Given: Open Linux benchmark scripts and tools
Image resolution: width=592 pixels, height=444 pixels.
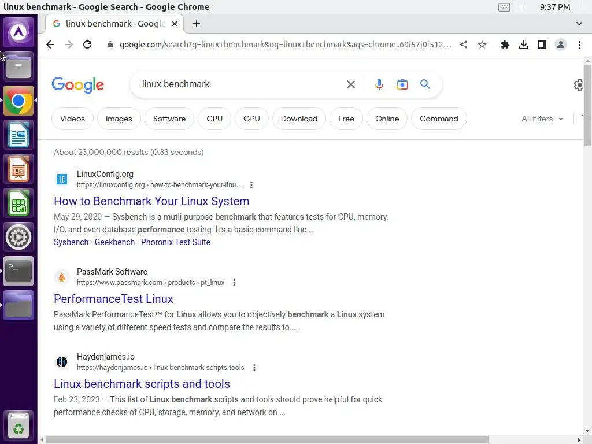Looking at the screenshot, I should tap(142, 384).
